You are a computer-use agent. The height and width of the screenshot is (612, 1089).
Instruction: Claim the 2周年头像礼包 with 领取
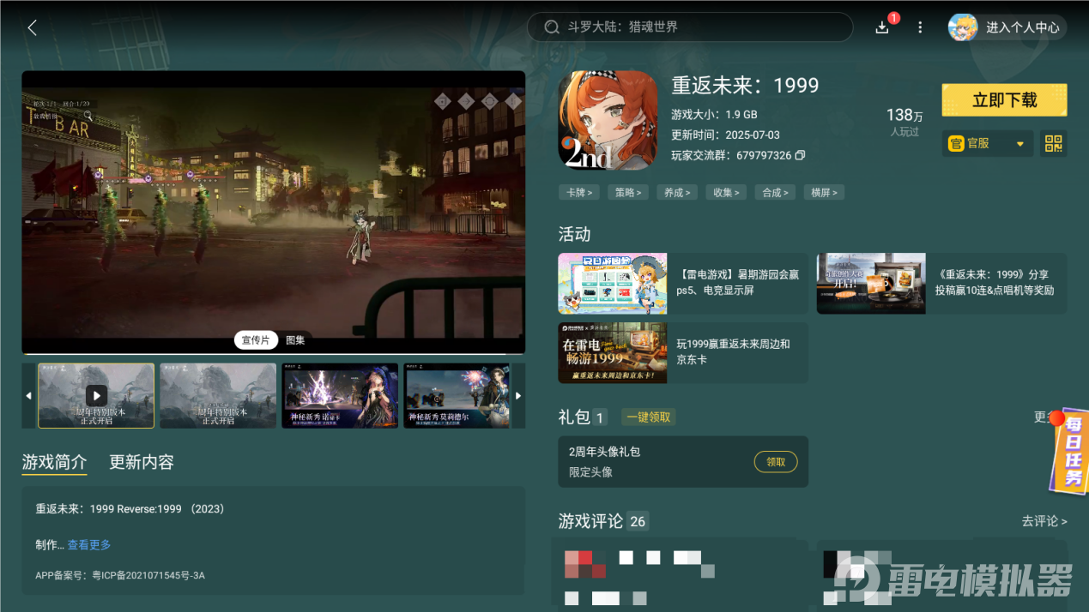pos(775,461)
